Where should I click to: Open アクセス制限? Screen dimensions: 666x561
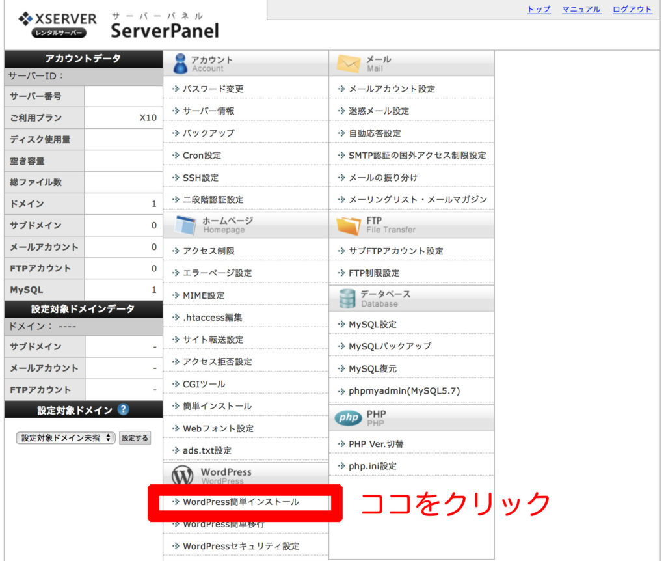click(209, 251)
